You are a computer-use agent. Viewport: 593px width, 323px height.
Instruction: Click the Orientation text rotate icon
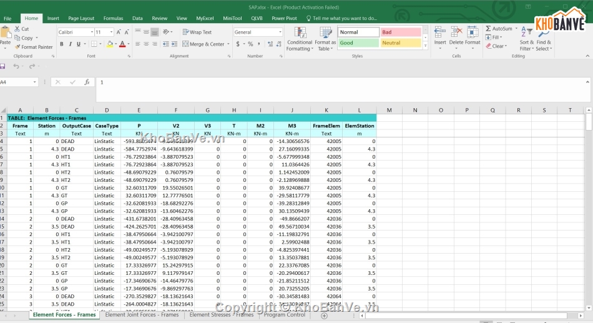point(166,32)
